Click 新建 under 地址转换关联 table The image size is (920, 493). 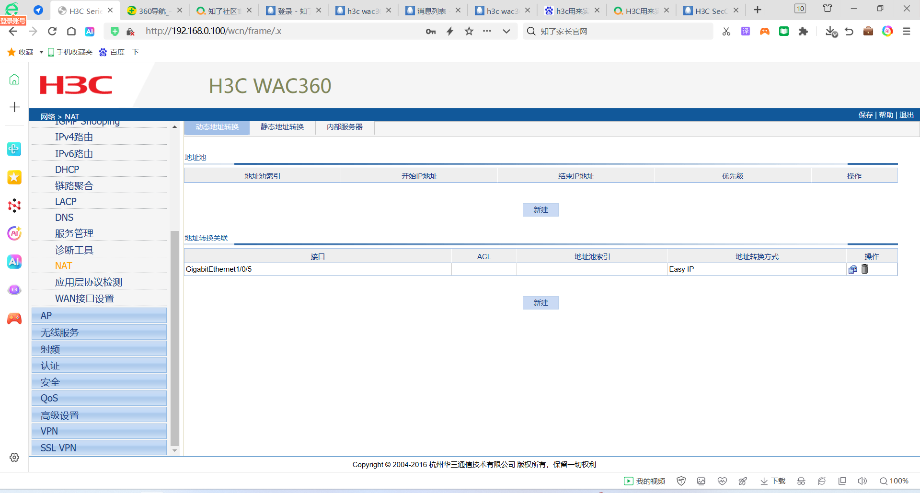coord(540,303)
